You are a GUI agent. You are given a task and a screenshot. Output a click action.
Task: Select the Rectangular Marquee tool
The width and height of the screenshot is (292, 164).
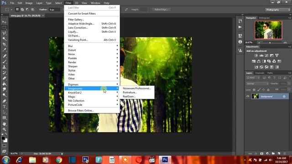click(4, 27)
